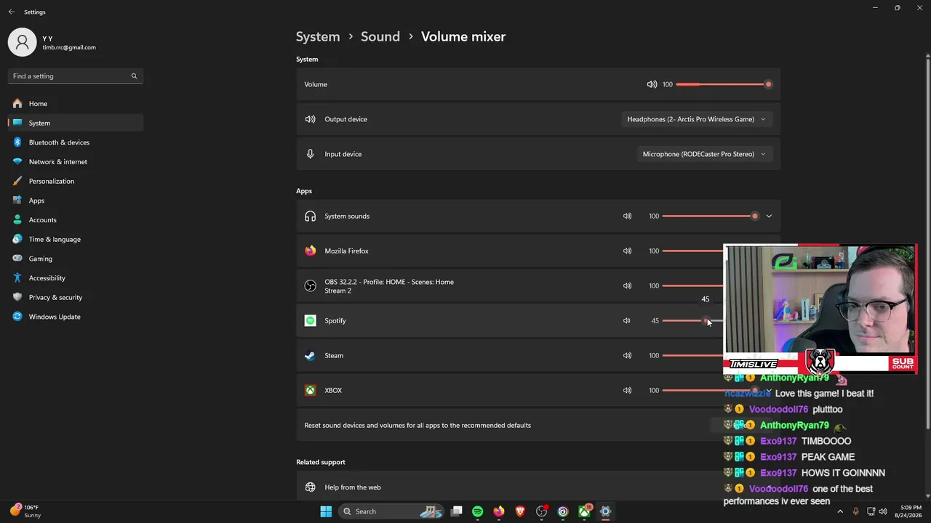Click the Network & internet sidebar icon
Image resolution: width=931 pixels, height=523 pixels.
point(17,162)
